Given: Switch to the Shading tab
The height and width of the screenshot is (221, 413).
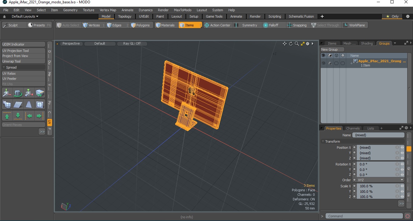Looking at the screenshot, I should (367, 43).
